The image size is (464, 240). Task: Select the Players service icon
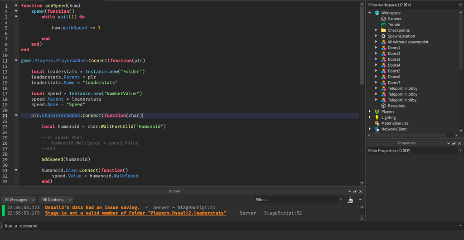[x=377, y=112]
